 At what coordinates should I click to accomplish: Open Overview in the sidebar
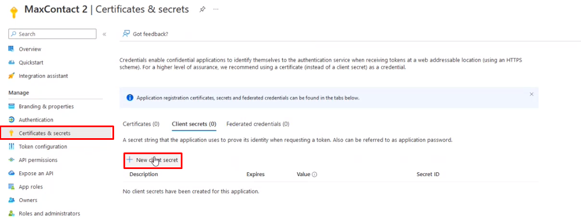[30, 49]
